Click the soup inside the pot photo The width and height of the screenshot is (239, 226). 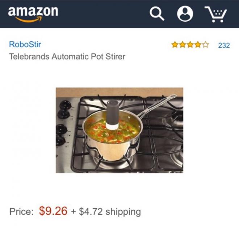112,132
